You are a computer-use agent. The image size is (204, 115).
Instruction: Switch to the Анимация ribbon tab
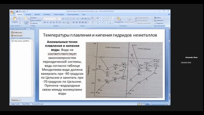(x=47, y=14)
